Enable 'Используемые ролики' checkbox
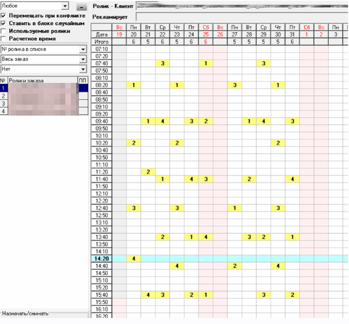This screenshot has height=324, width=349. pos(3,31)
